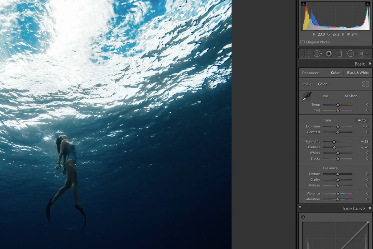373x249 pixels.
Task: Click the Highlights slider handle
Action: pos(334,142)
